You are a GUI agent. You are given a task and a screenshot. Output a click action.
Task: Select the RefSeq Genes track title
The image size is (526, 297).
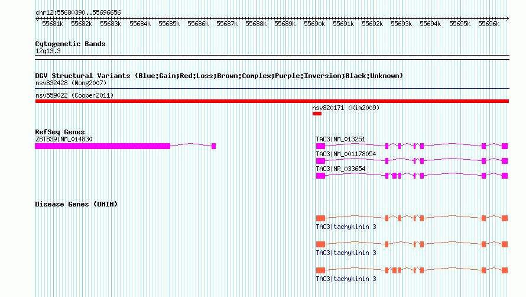pyautogui.click(x=60, y=132)
